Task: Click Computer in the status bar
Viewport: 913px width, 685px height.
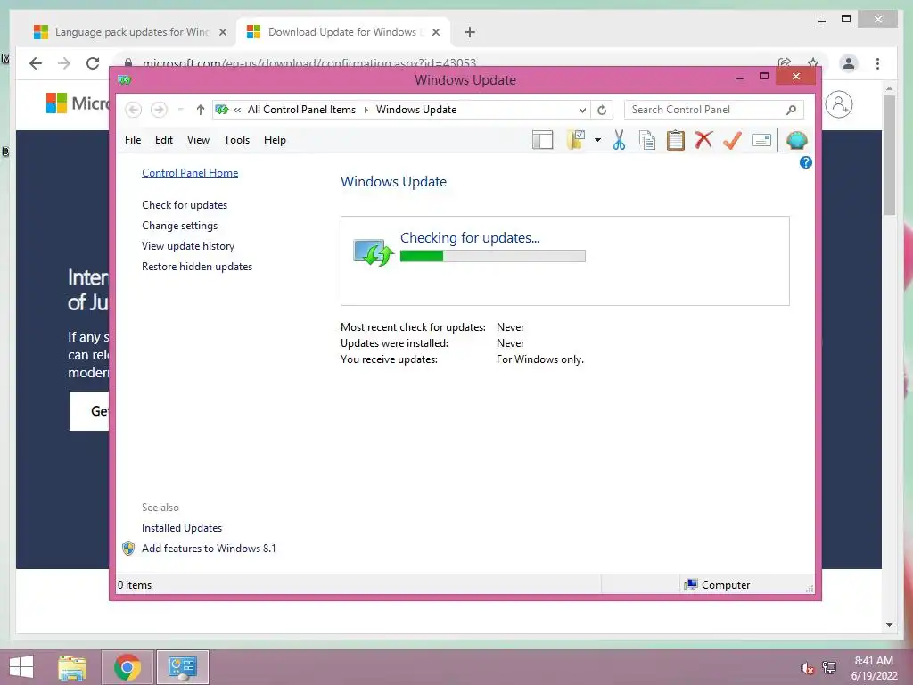Action: click(718, 585)
